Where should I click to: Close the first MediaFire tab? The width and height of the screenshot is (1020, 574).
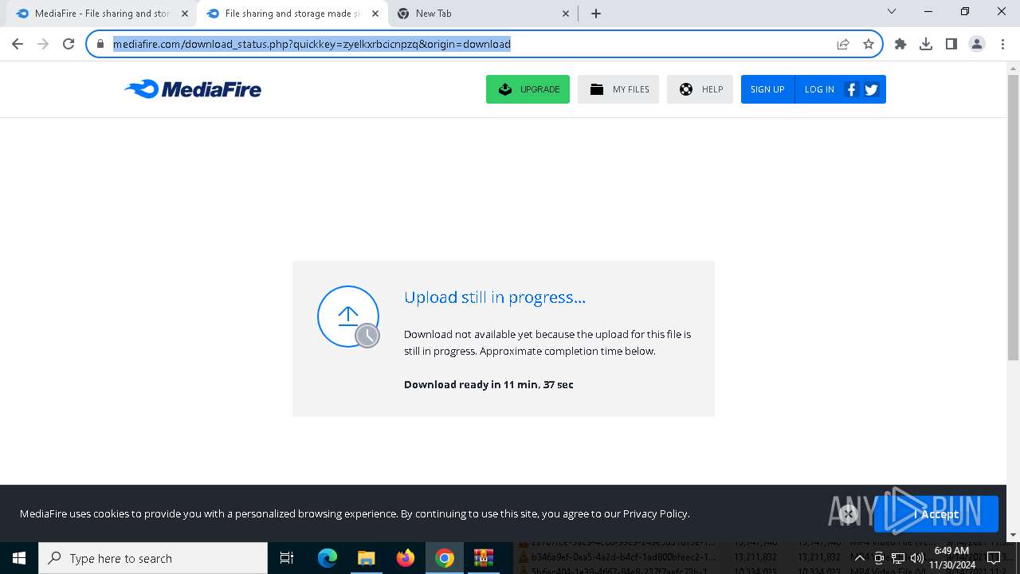tap(185, 14)
